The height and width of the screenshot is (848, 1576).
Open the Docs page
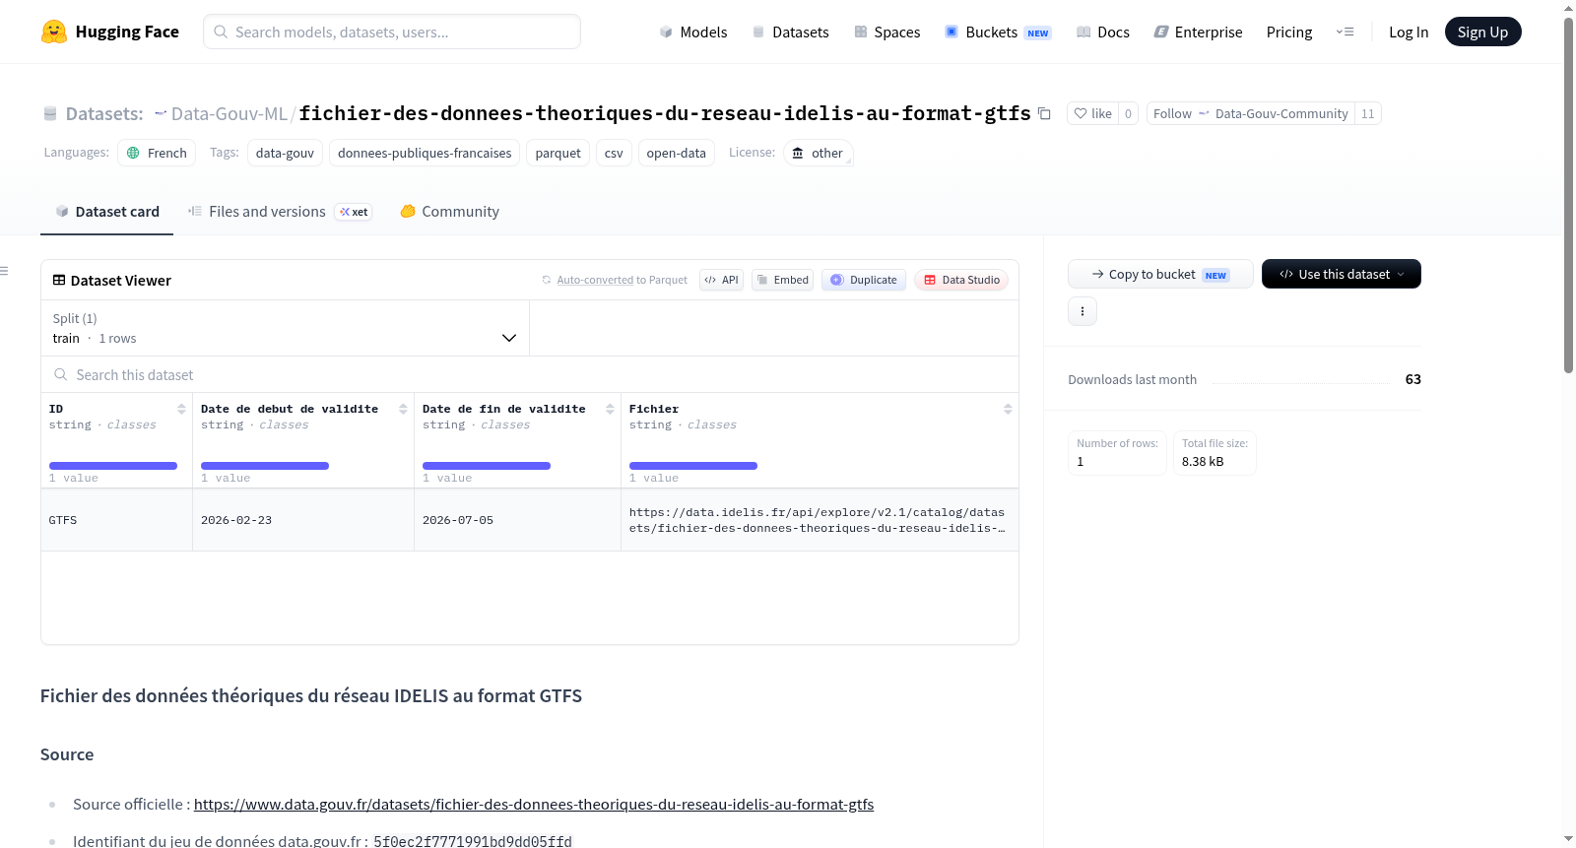(1102, 32)
